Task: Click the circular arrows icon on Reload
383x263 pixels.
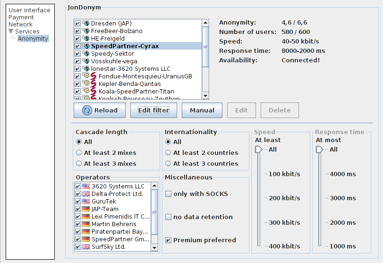Action: 87,110
